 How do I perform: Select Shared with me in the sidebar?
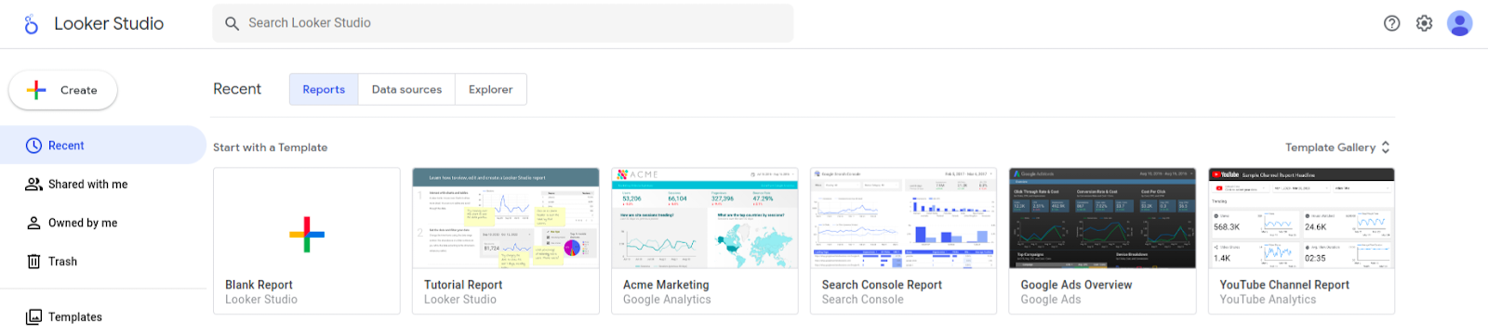coord(103,185)
